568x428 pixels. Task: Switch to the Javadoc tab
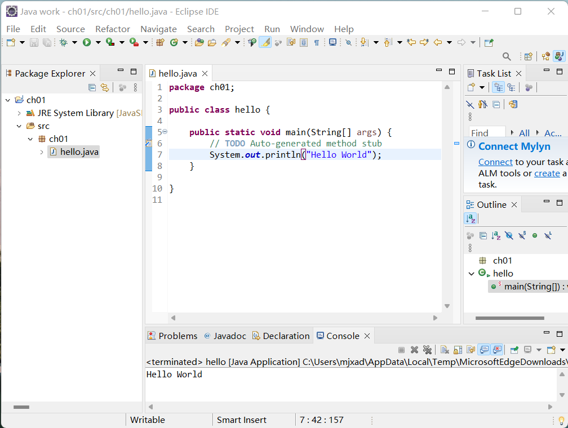[225, 336]
